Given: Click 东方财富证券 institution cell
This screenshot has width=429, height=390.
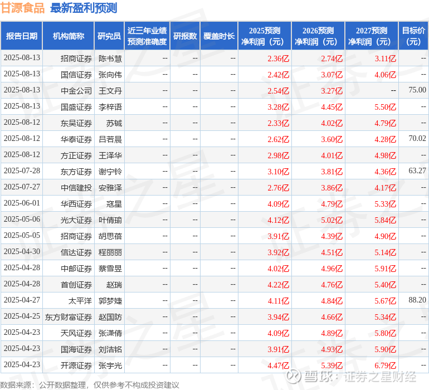Looking at the screenshot, I should pyautogui.click(x=69, y=317).
